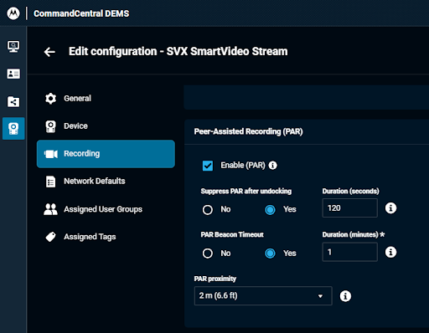Show info for Duration (minutes) field
429x333 pixels.
[x=390, y=252]
